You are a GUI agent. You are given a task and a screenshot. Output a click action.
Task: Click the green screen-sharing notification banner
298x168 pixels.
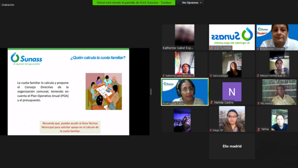tap(134, 3)
